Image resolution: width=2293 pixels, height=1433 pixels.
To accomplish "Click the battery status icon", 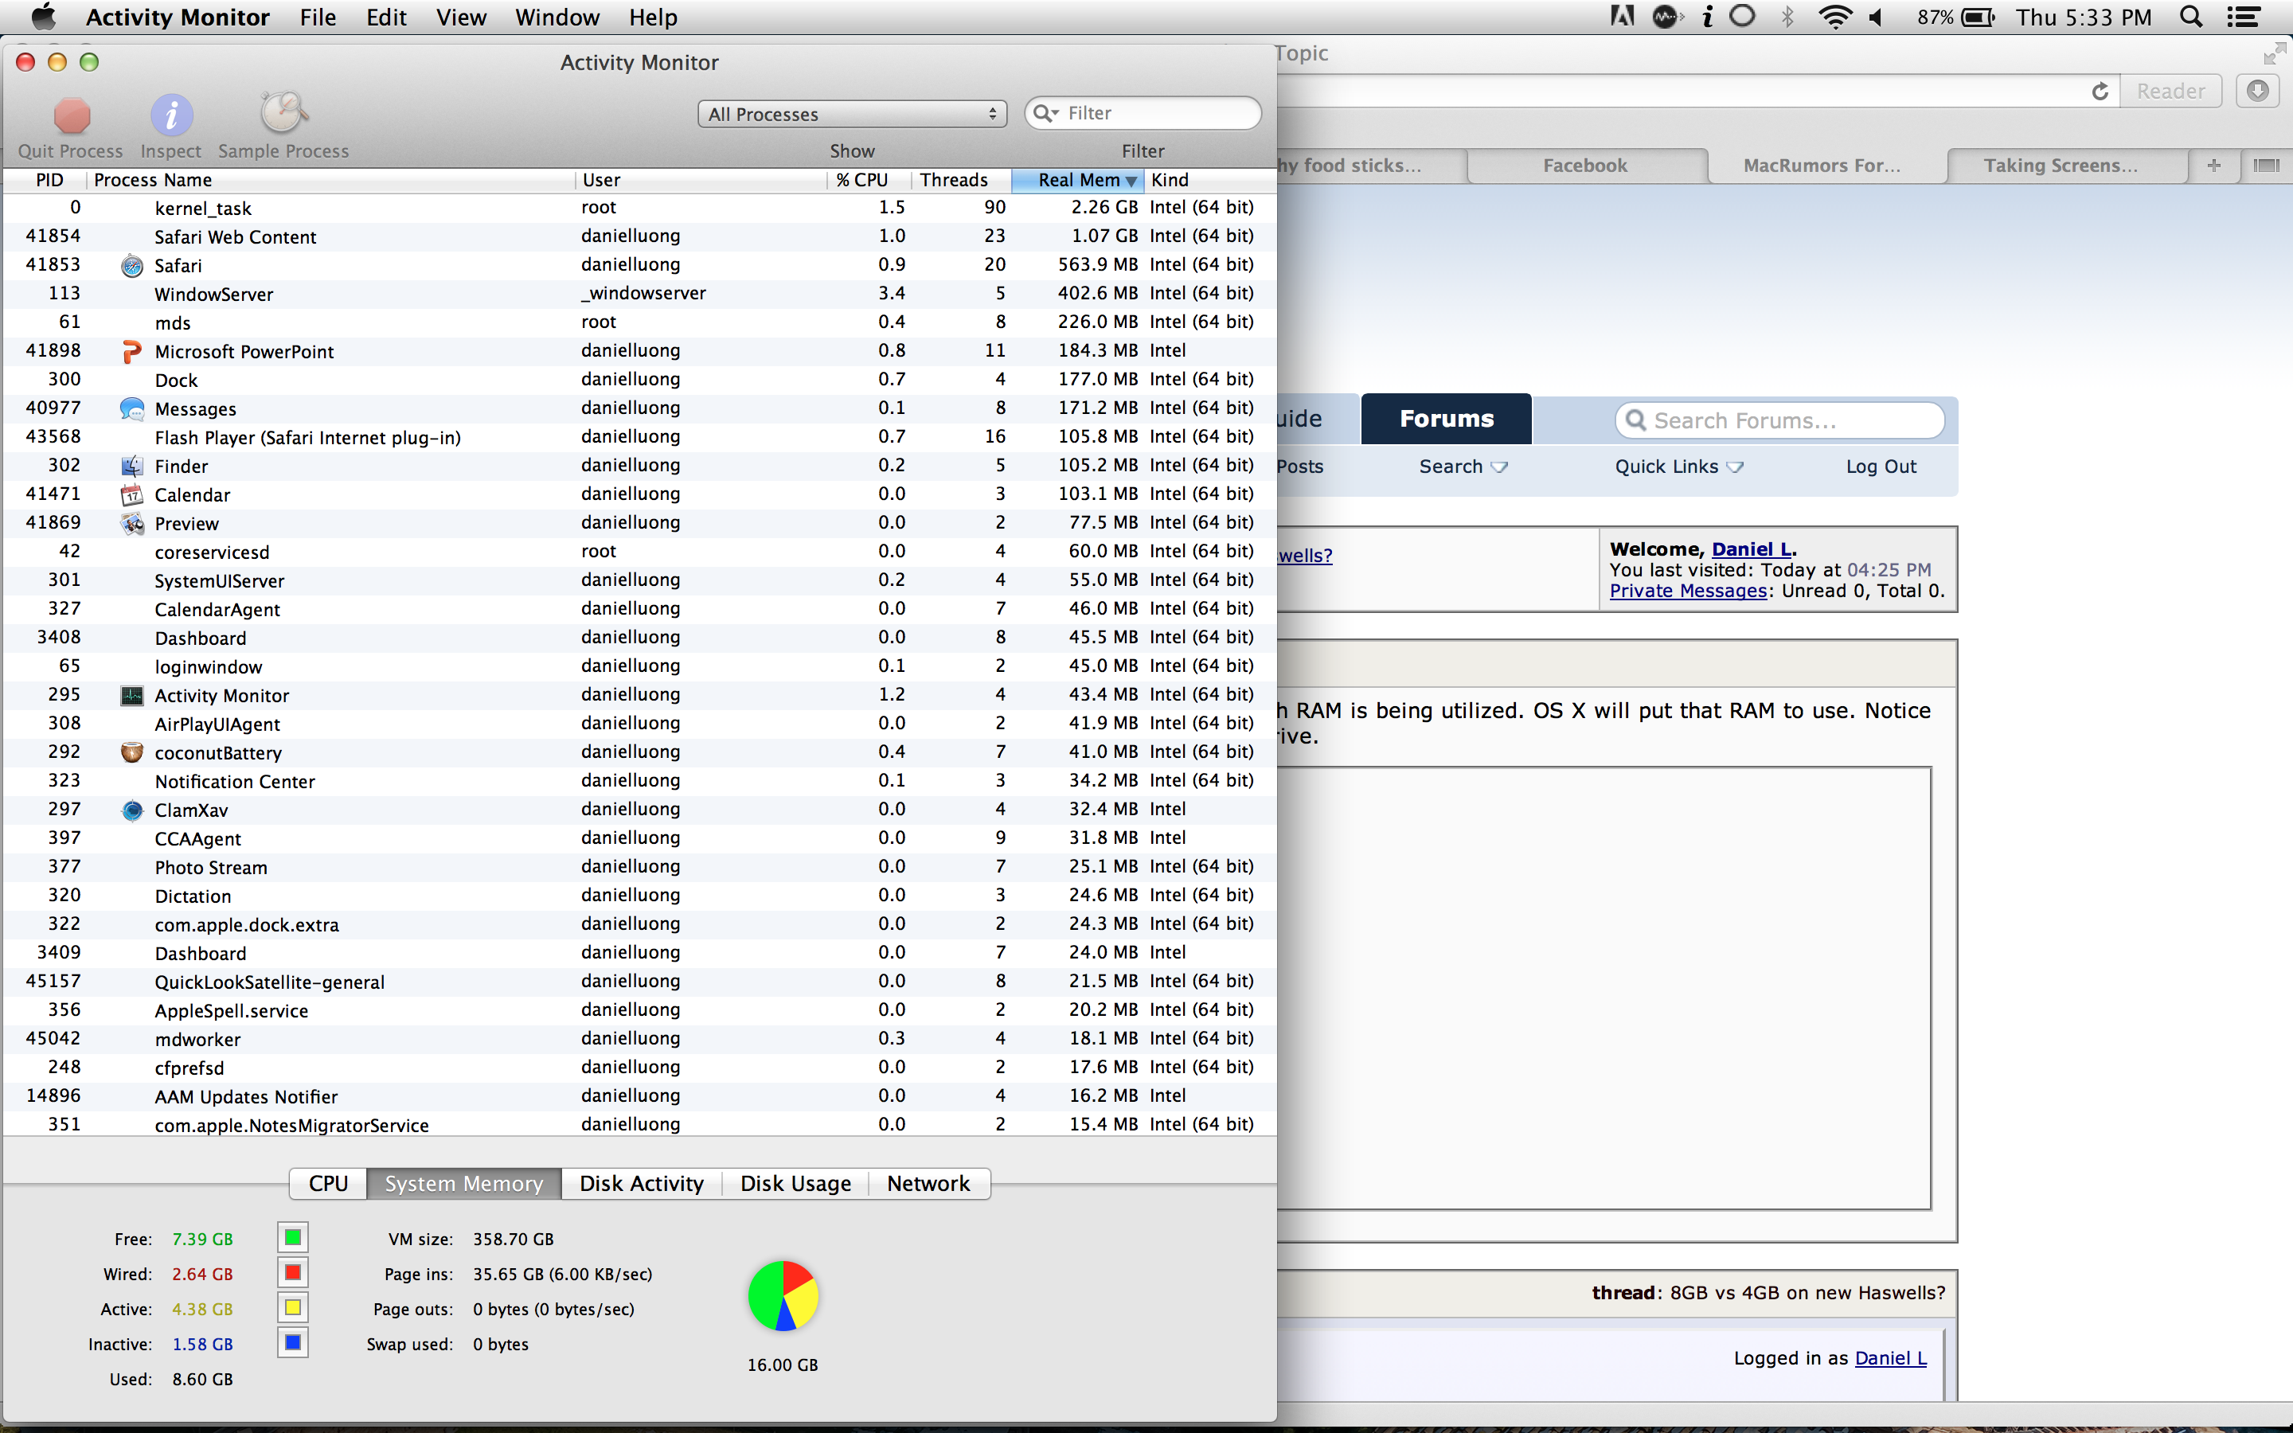I will tap(1978, 17).
